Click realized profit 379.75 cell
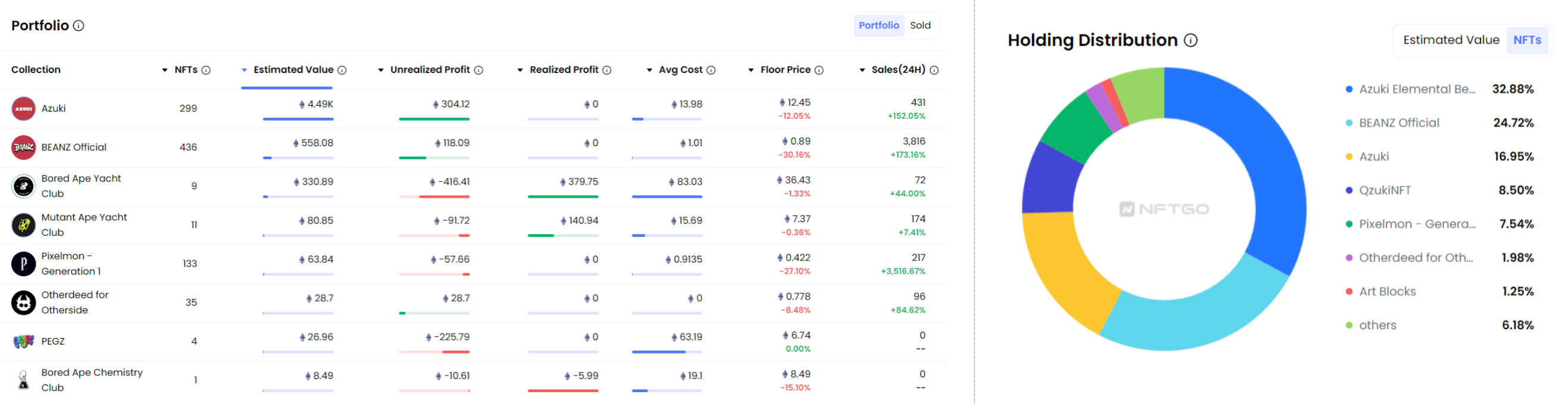 click(579, 182)
